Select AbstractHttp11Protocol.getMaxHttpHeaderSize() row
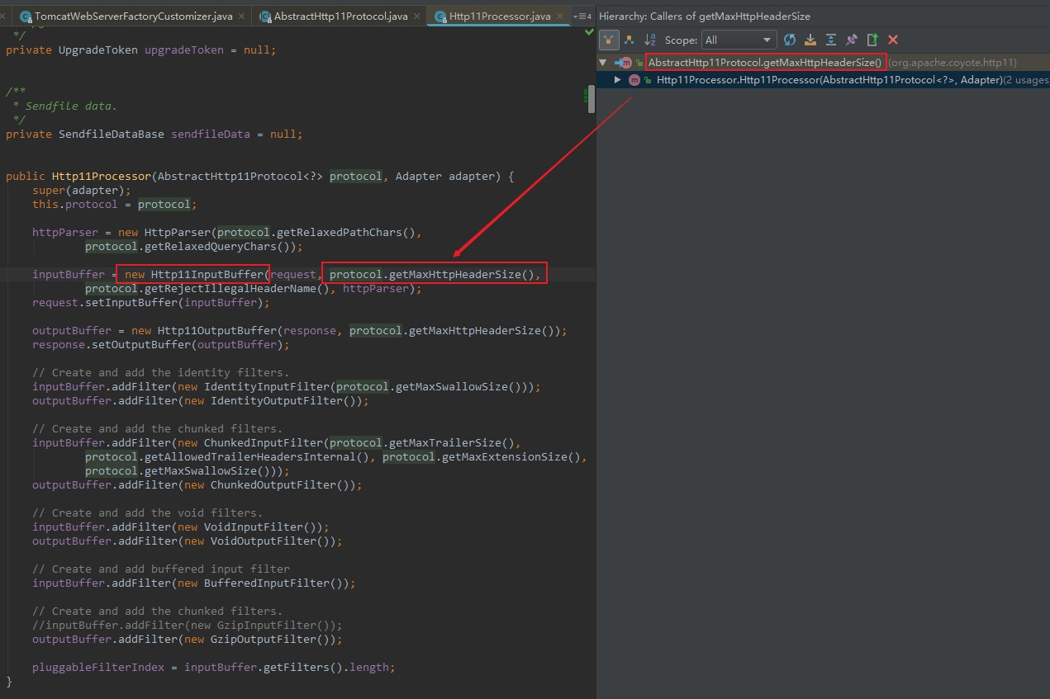The height and width of the screenshot is (699, 1050). click(823, 63)
